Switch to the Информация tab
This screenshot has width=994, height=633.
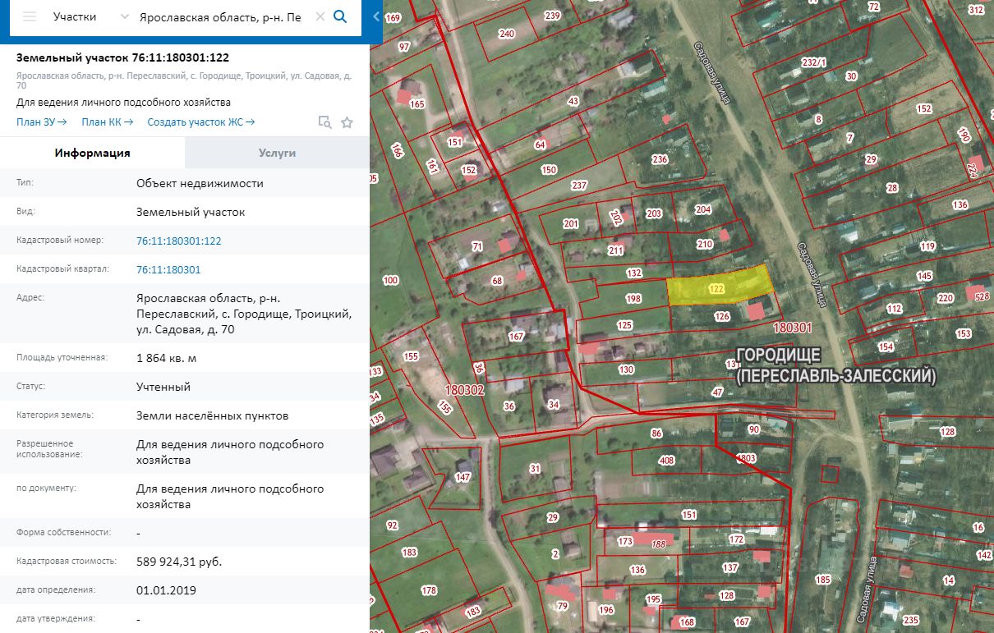92,153
